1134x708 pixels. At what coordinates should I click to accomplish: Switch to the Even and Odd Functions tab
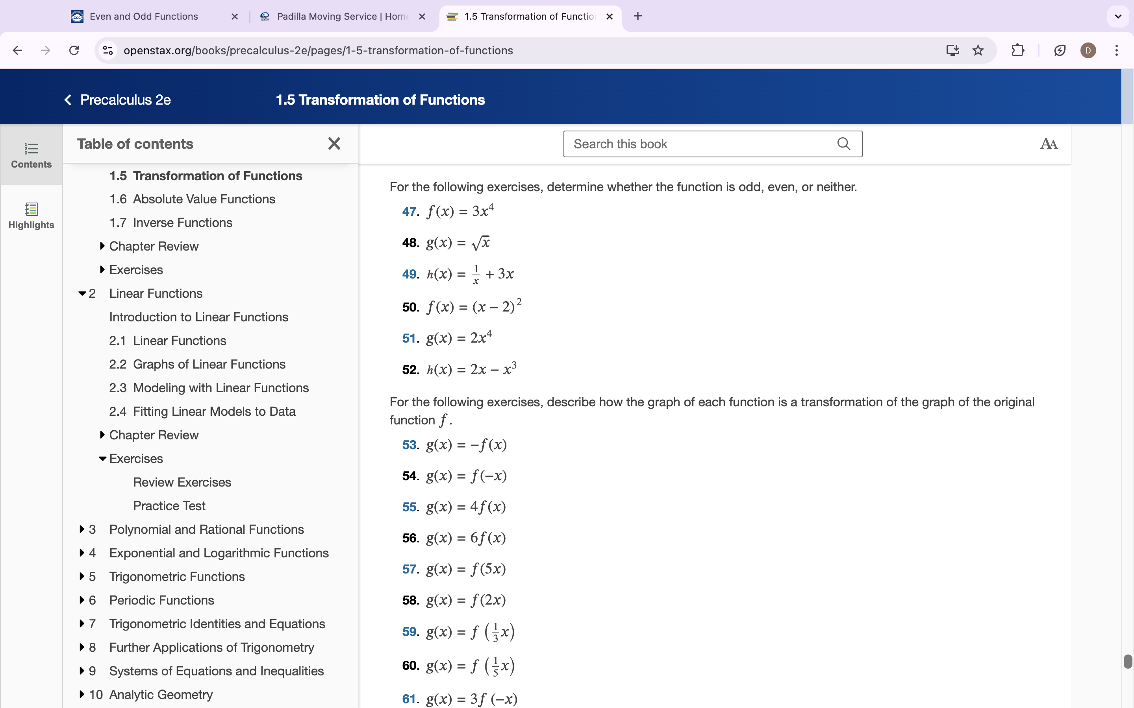pos(144,17)
